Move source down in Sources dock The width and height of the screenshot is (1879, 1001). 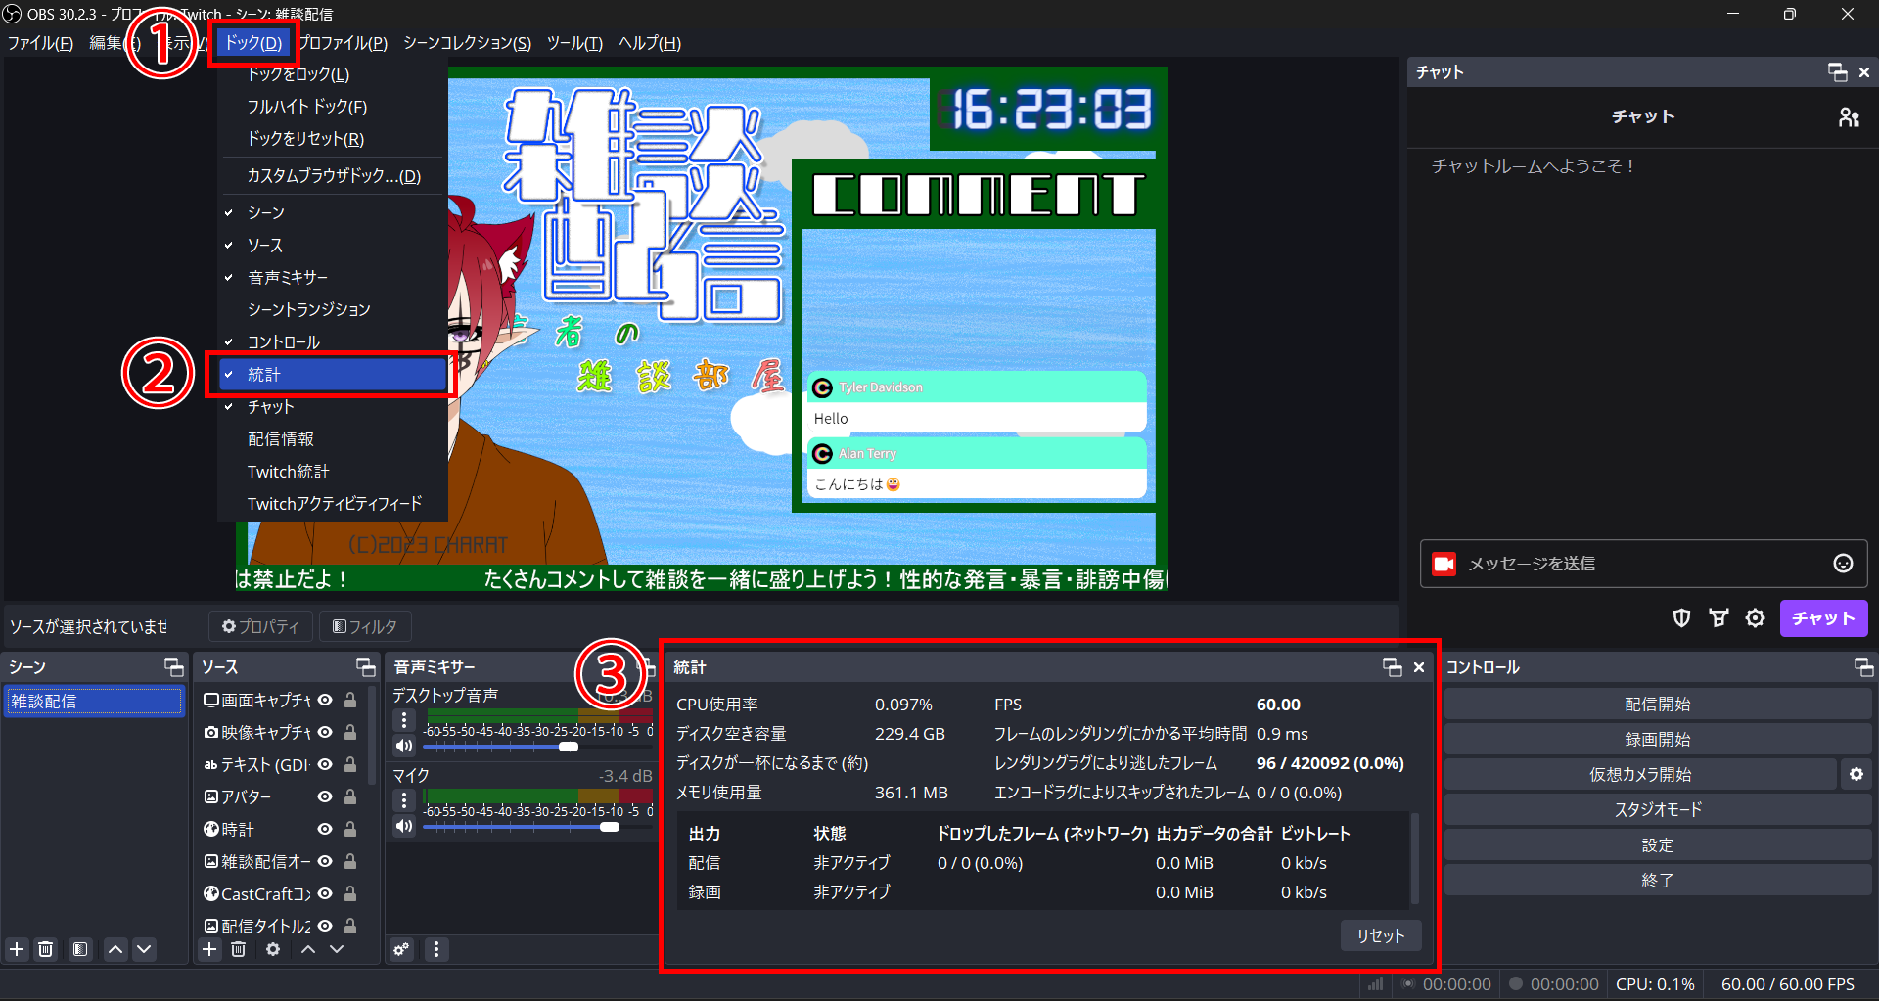click(337, 949)
